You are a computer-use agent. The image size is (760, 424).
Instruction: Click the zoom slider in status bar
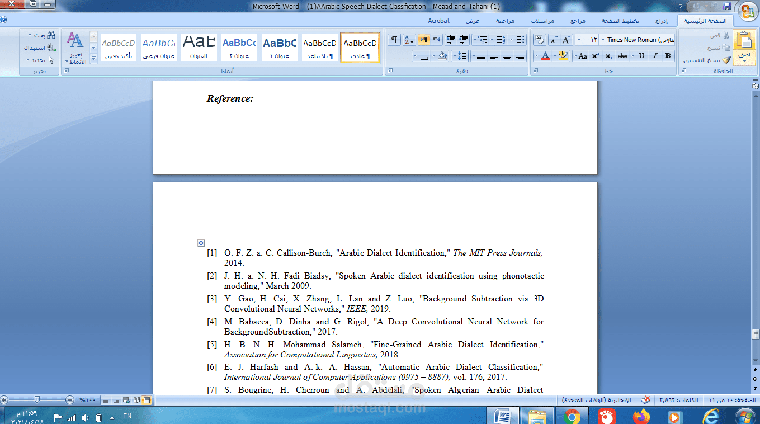click(37, 400)
